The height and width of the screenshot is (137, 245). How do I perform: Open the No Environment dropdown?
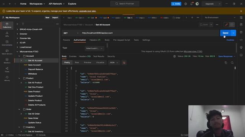(x=220, y=18)
